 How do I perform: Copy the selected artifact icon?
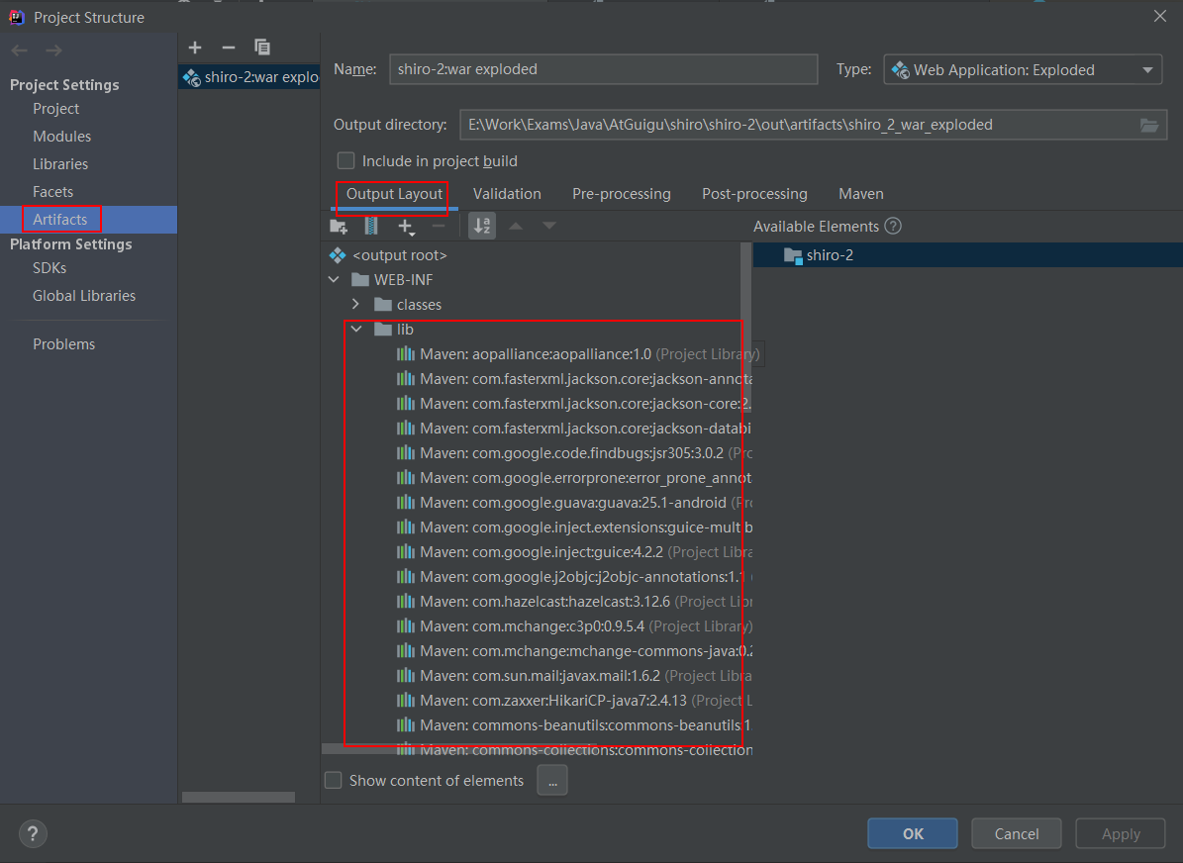tap(261, 48)
